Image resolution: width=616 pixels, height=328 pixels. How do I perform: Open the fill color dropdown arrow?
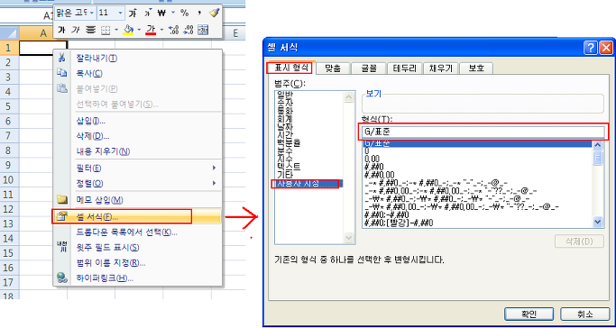tap(139, 30)
